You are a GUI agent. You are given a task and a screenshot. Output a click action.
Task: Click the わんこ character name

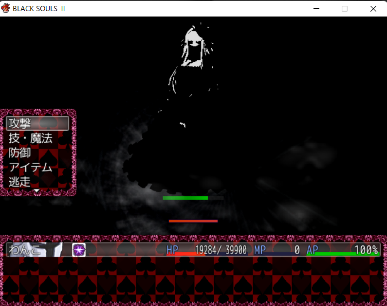coord(24,250)
